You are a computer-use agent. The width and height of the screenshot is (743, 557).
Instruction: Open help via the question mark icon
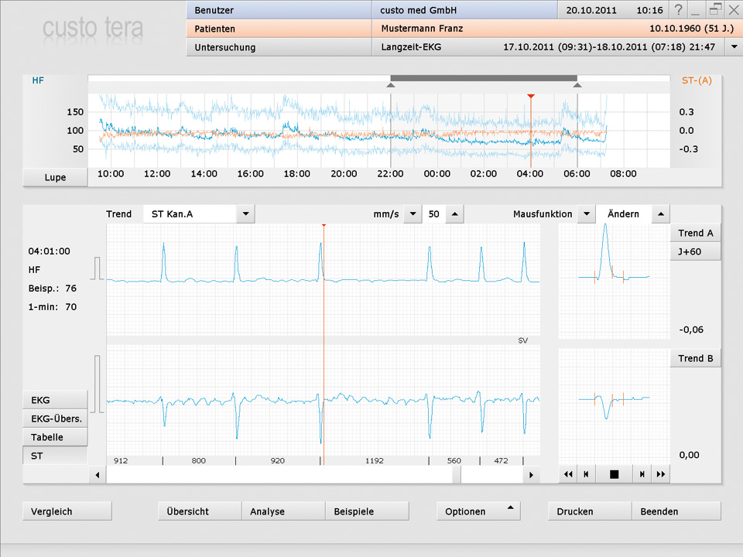pos(678,10)
